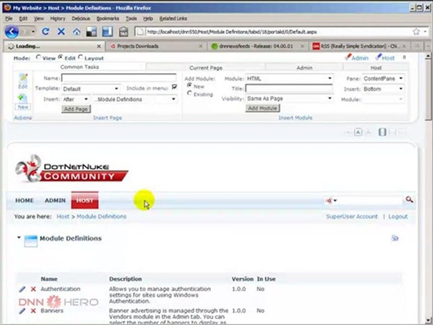Click the Add Page button
Viewport: 433px width, 325px height.
(76, 109)
